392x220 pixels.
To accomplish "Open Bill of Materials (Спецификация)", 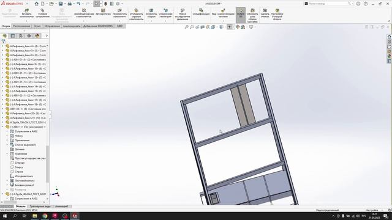I will [x=201, y=12].
